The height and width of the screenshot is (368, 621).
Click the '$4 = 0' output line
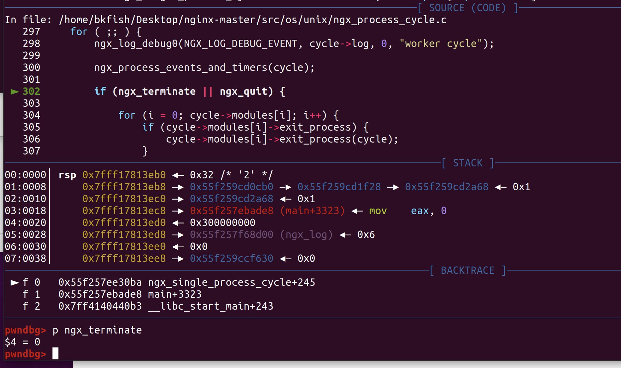click(23, 342)
